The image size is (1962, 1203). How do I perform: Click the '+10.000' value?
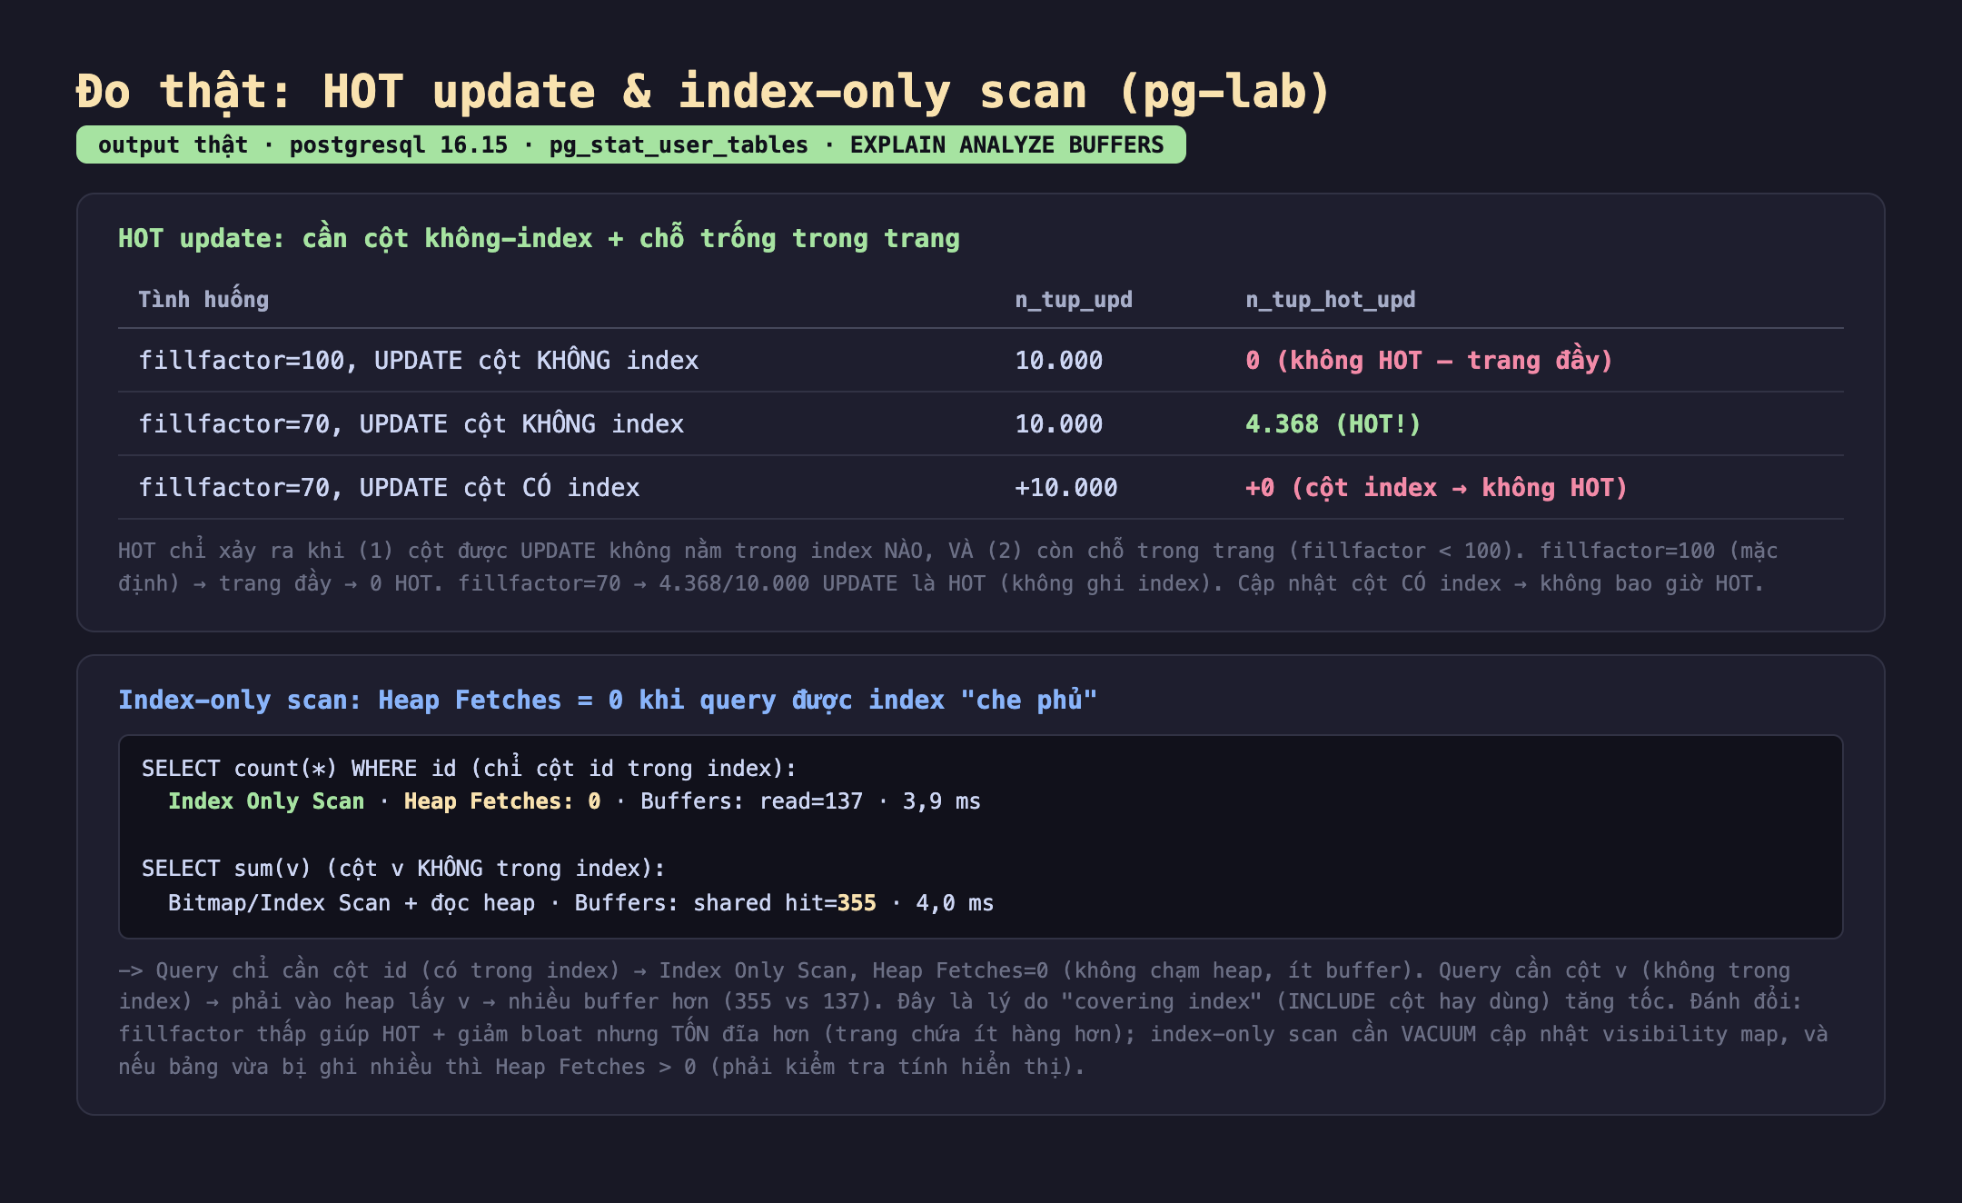(x=1066, y=488)
